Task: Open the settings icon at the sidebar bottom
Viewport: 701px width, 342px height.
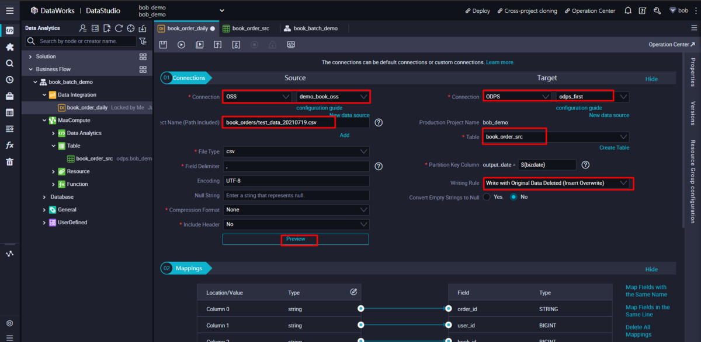Action: [9, 323]
